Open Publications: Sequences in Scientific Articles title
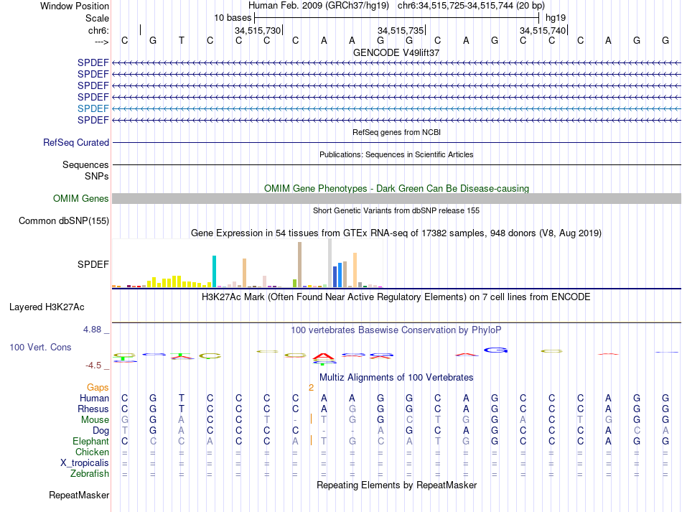 coord(396,154)
